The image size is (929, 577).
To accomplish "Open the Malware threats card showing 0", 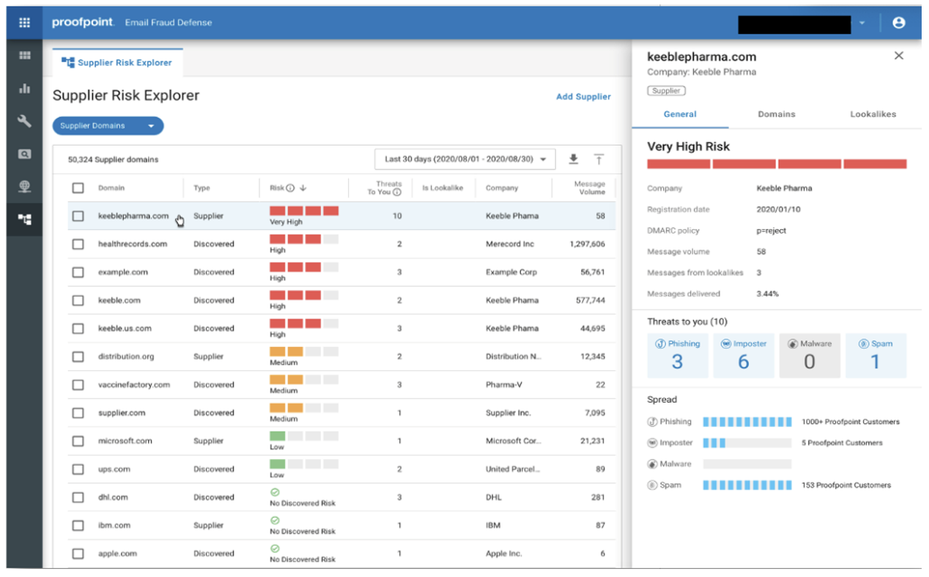I will 810,355.
